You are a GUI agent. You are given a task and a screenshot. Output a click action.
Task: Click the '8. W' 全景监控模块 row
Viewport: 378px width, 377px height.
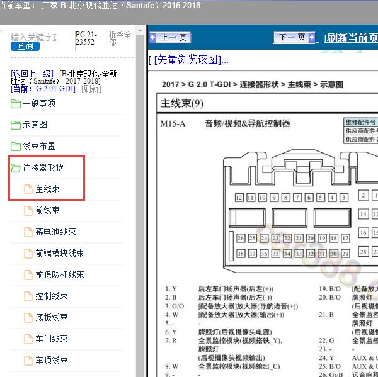point(222,366)
